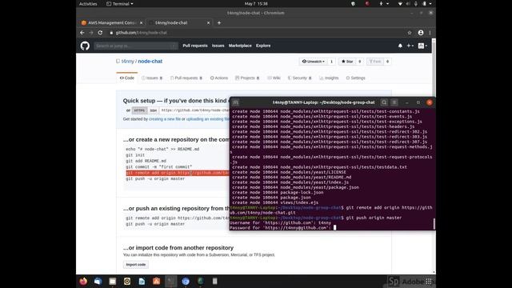Switch to the repository Code tab
The width and height of the screenshot is (512, 288).
click(127, 78)
